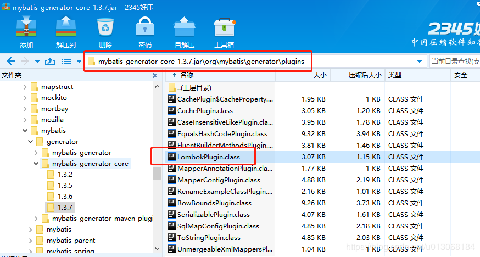
Task: Click the forward navigation arrow
Action: pos(25,61)
